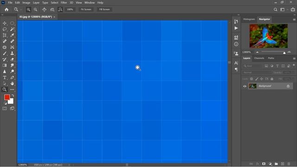Select the Clone Stamp tool
Image resolution: width=297 pixels, height=167 pixels.
click(x=12, y=53)
